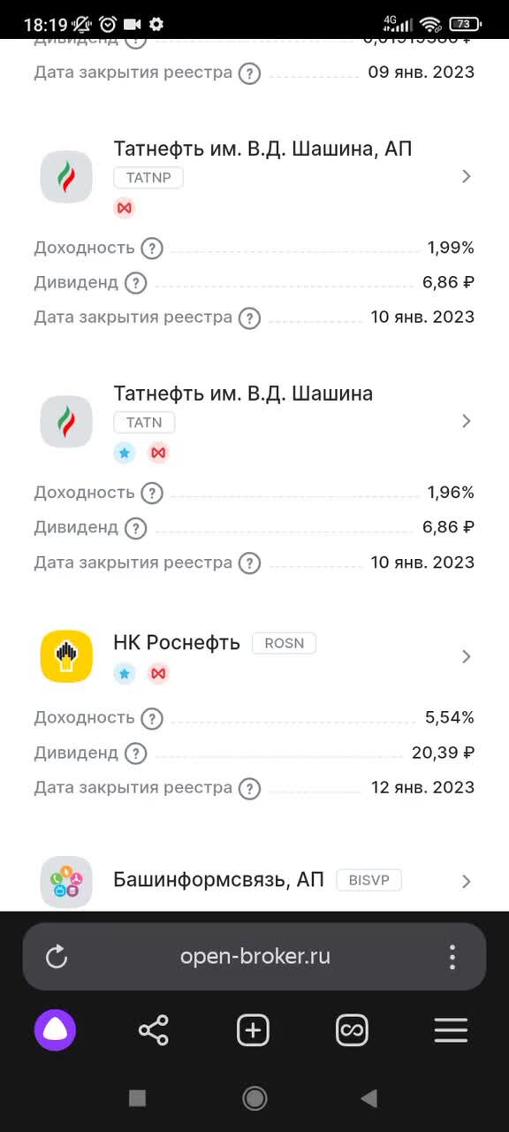
Task: Tap the question mark beside Дивиденд for TATN
Action: coord(135,529)
